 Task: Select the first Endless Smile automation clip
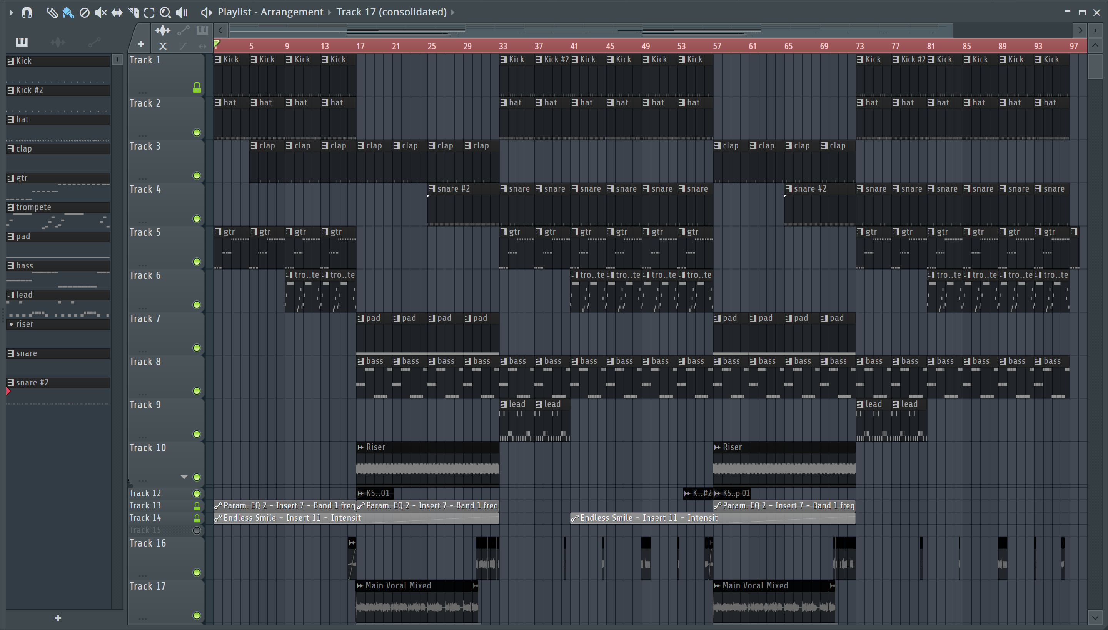click(356, 518)
